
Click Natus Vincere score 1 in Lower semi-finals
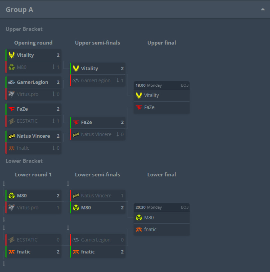(x=122, y=196)
